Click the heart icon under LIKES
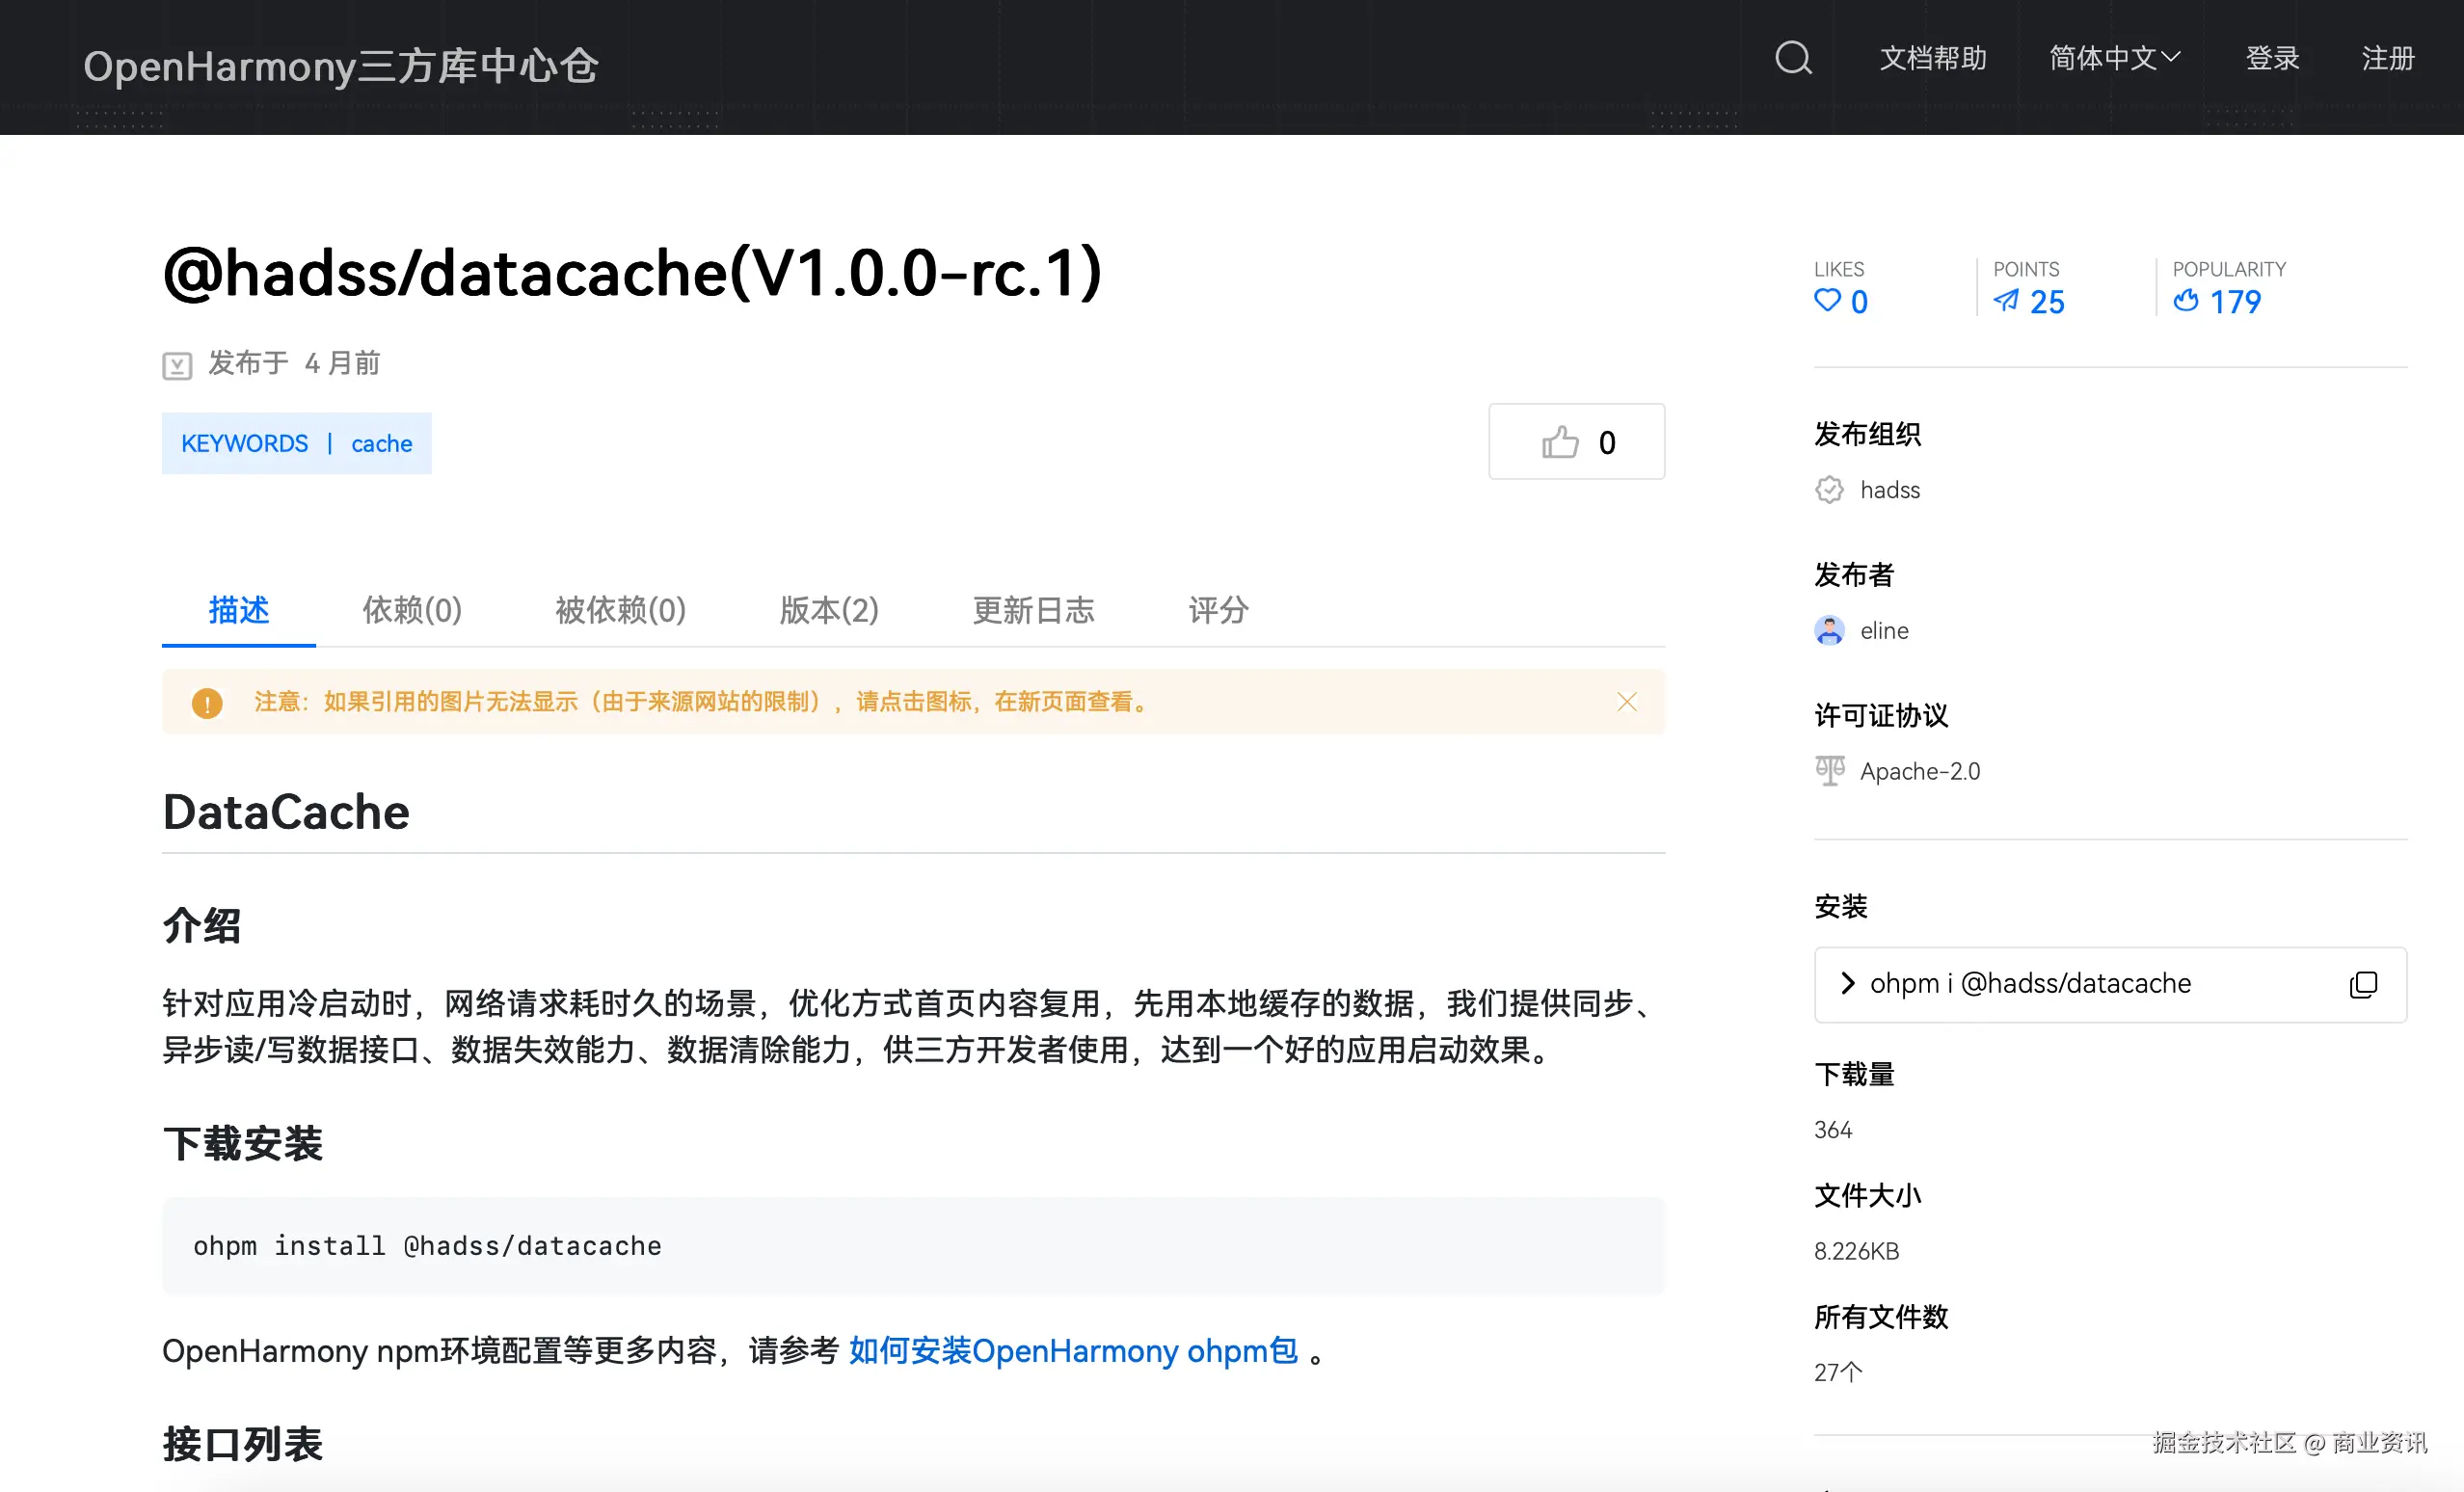The height and width of the screenshot is (1492, 2464). [x=1827, y=300]
